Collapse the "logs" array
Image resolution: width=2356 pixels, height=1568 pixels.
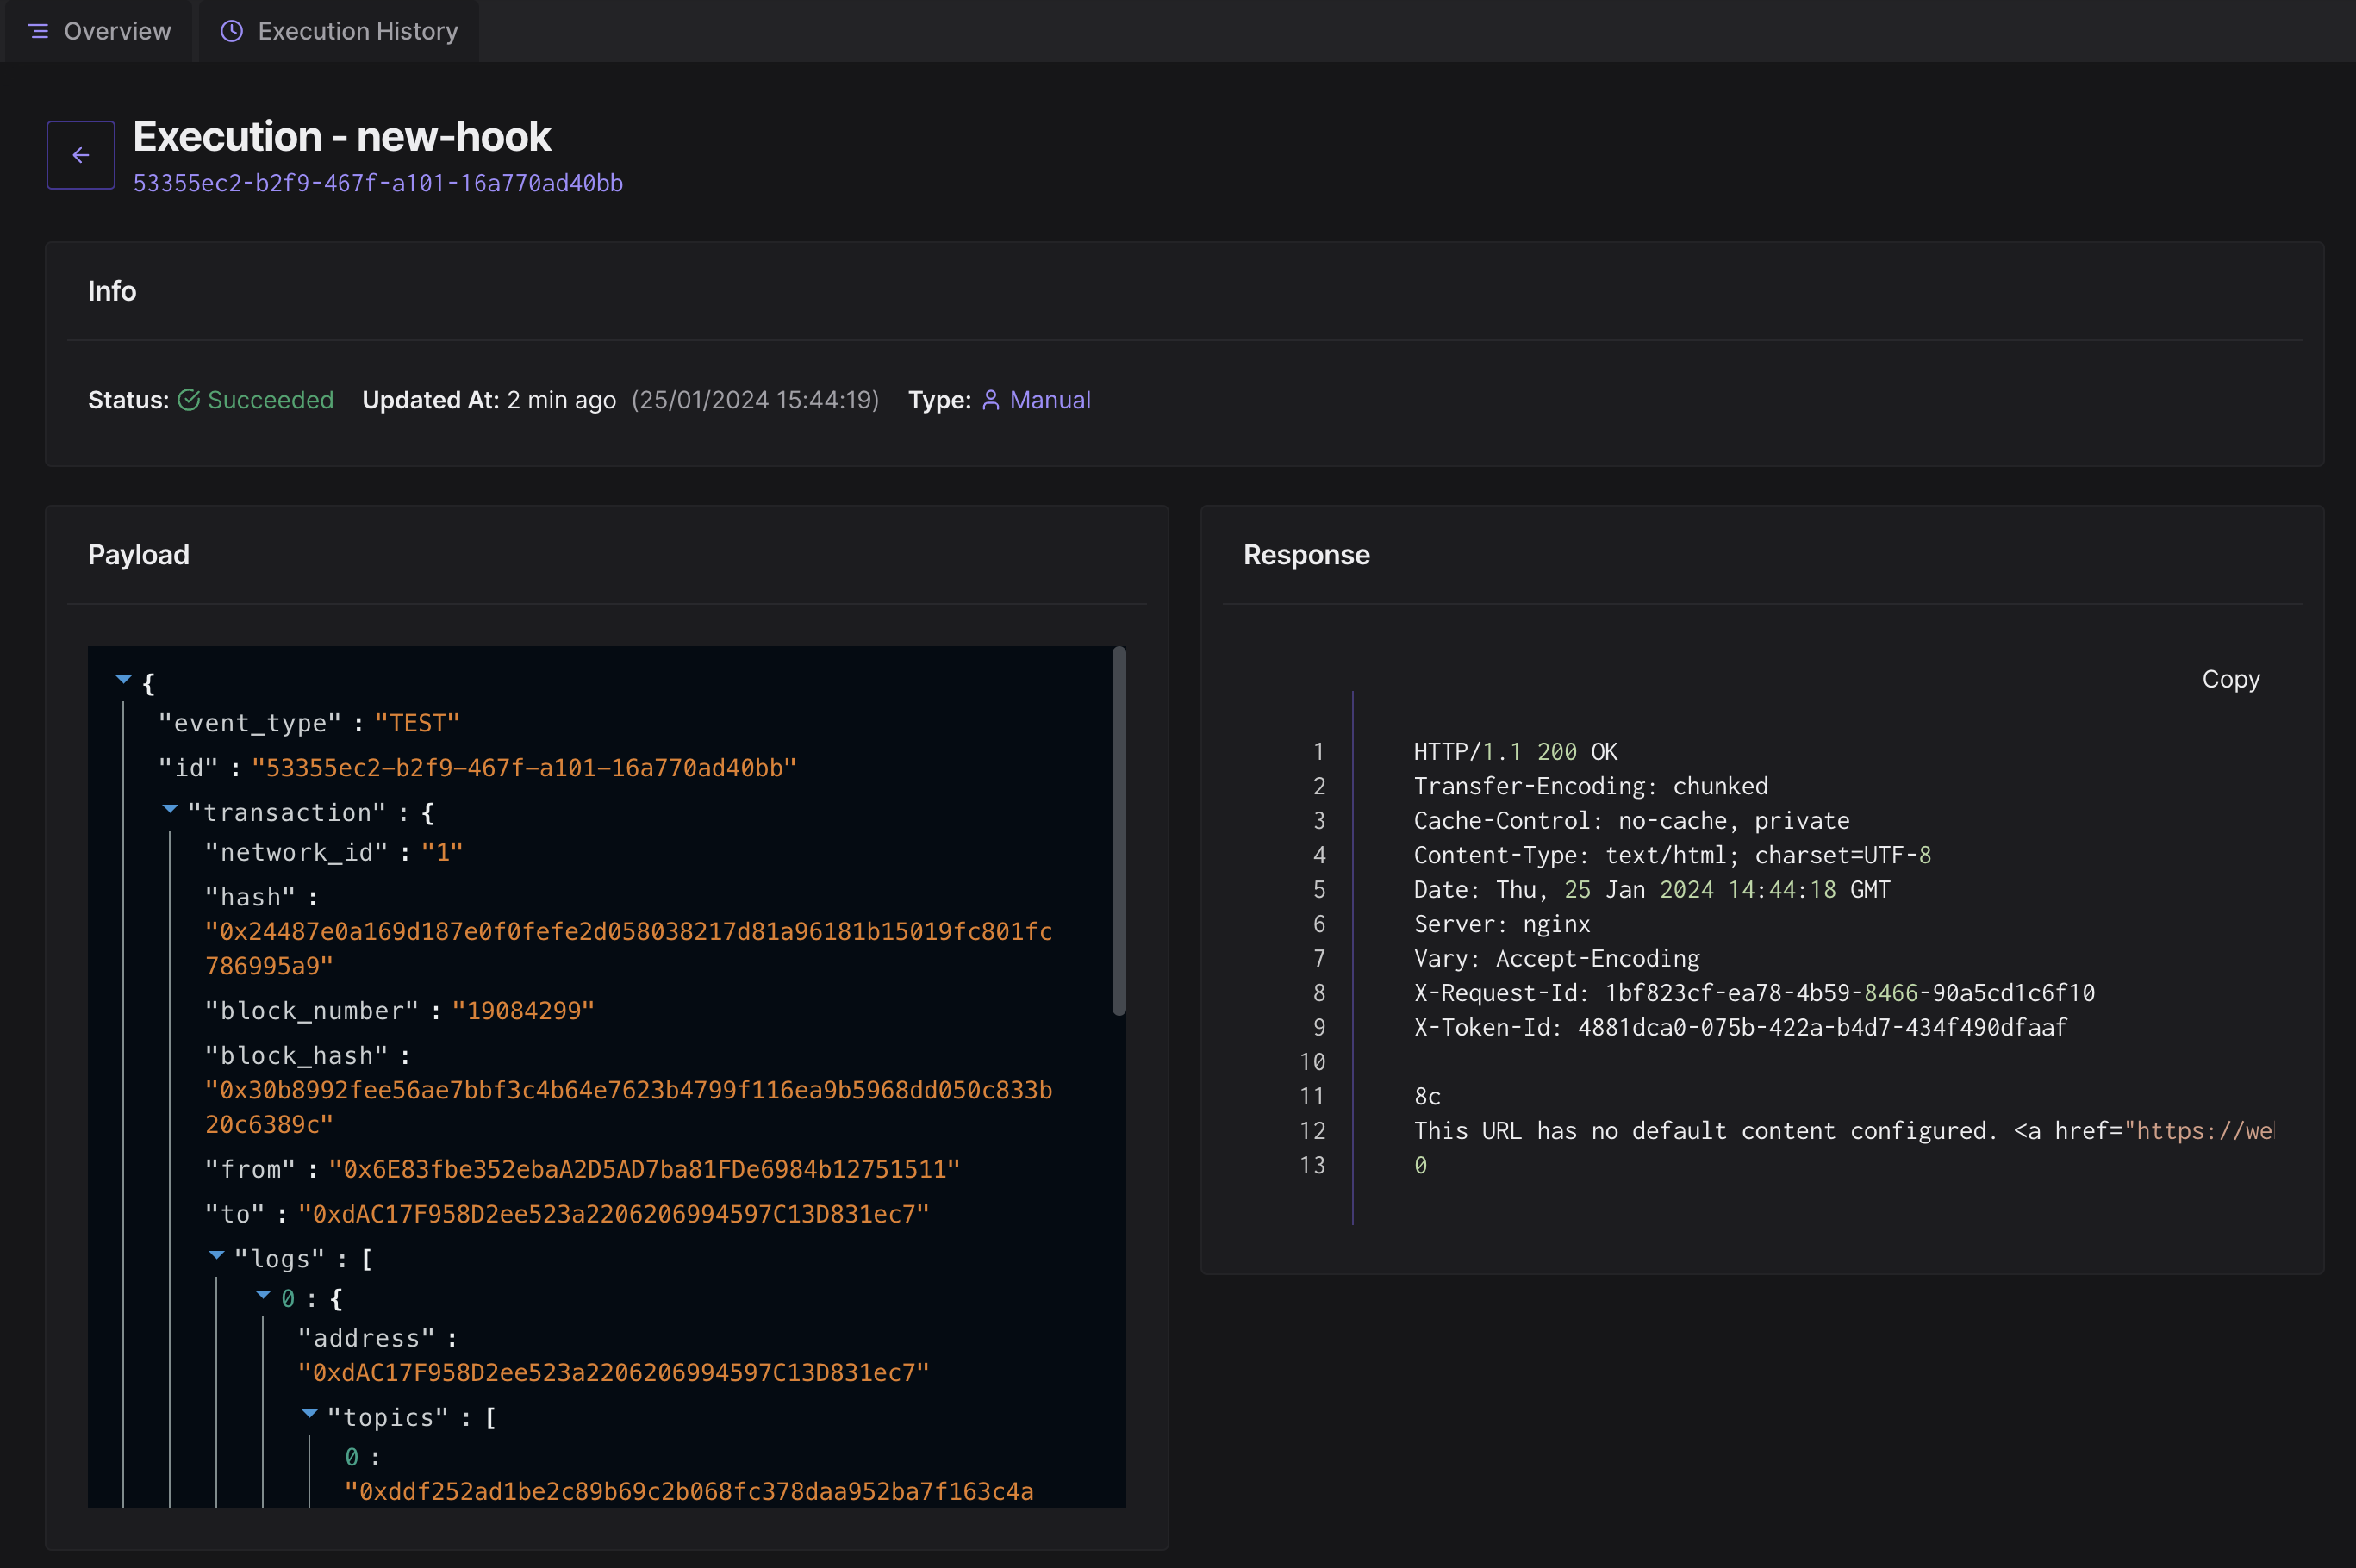(x=217, y=1255)
